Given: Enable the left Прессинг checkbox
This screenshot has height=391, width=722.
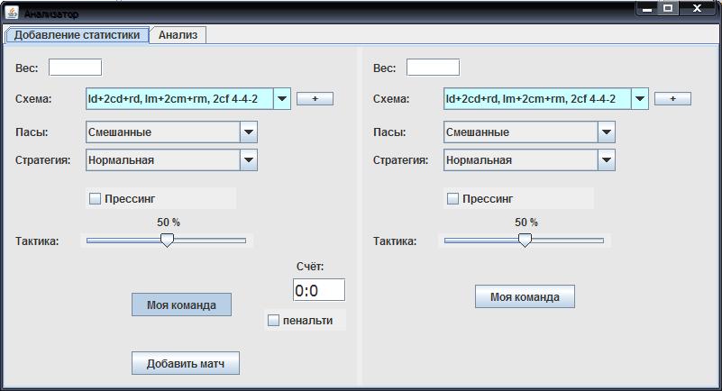Looking at the screenshot, I should (95, 199).
